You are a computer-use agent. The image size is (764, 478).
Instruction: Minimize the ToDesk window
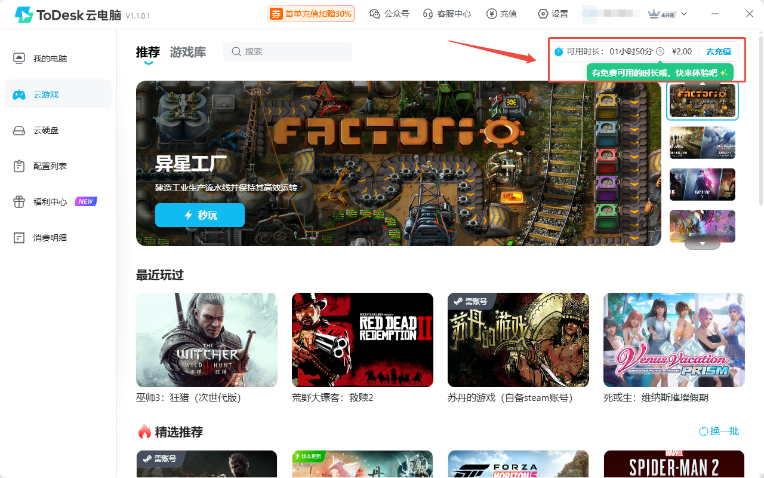coord(716,14)
